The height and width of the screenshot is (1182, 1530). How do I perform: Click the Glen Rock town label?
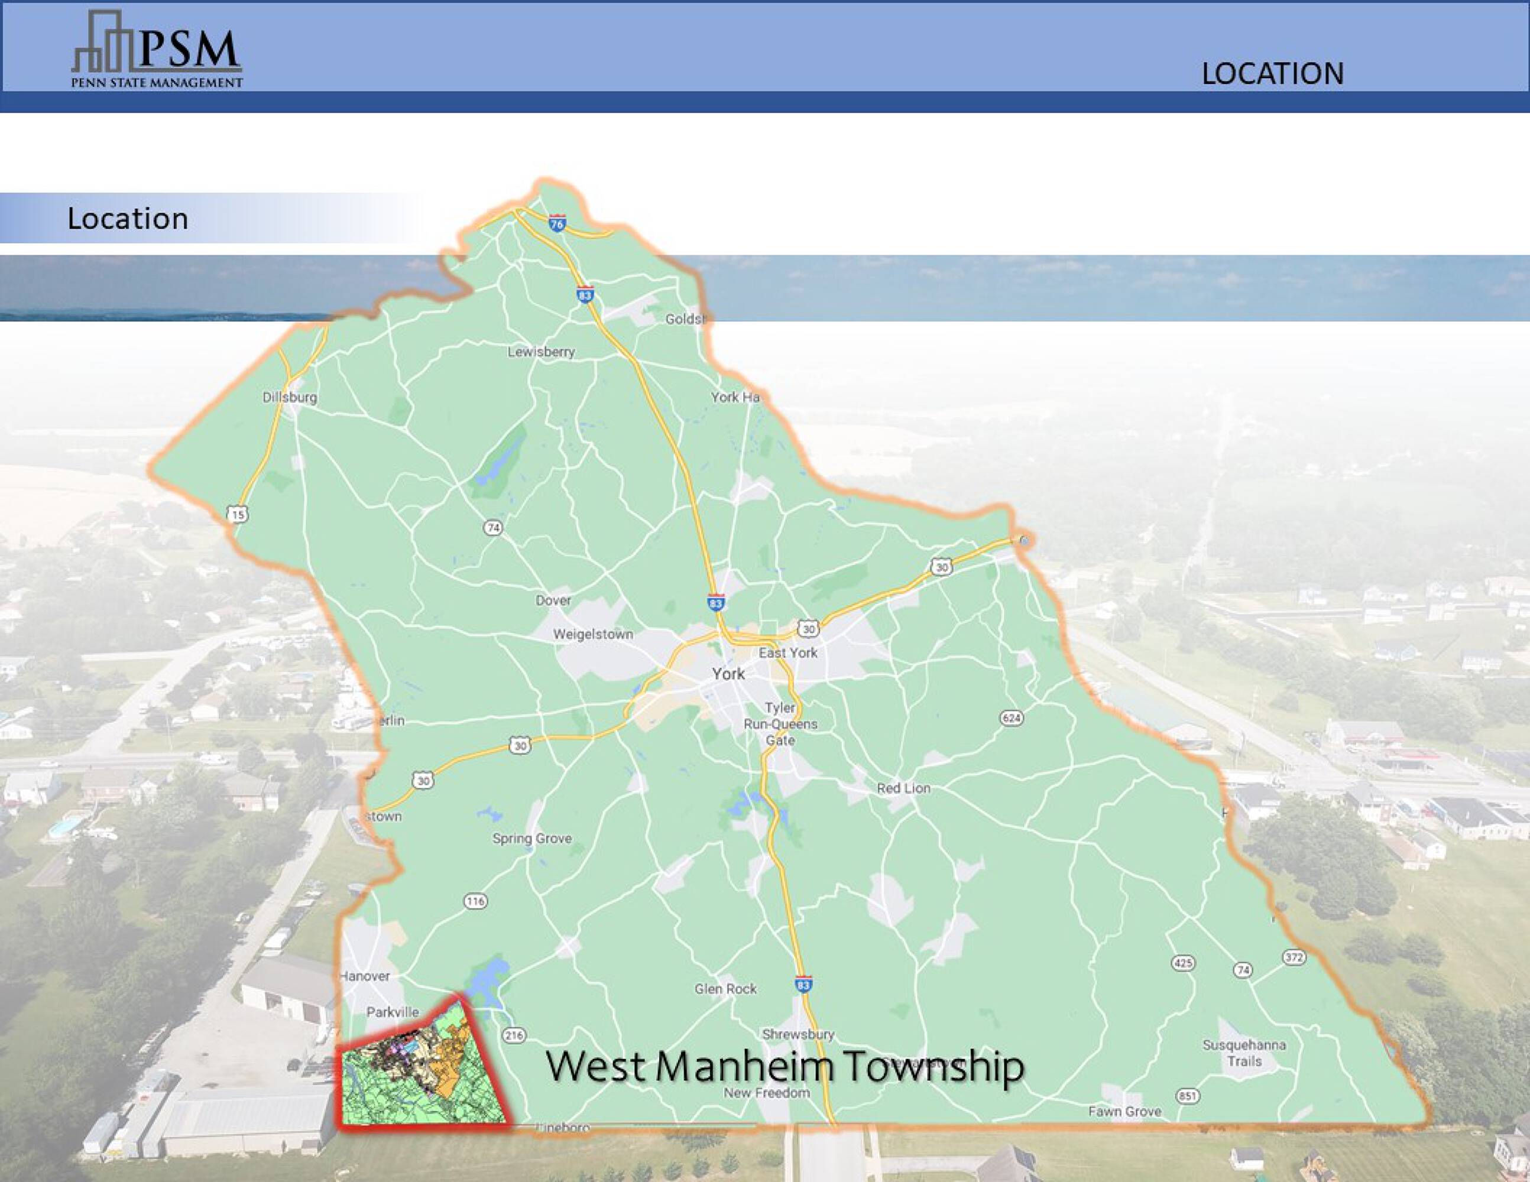pyautogui.click(x=726, y=989)
